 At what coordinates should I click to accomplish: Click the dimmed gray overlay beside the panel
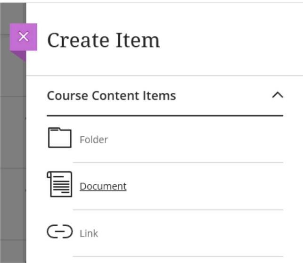pyautogui.click(x=12, y=141)
